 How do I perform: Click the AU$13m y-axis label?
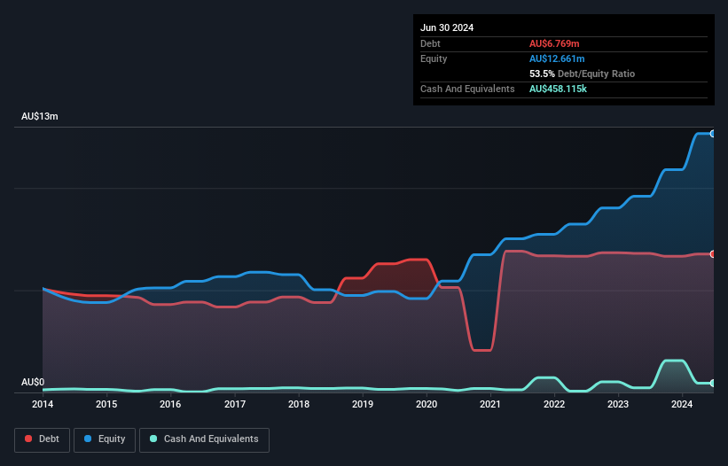pos(40,117)
